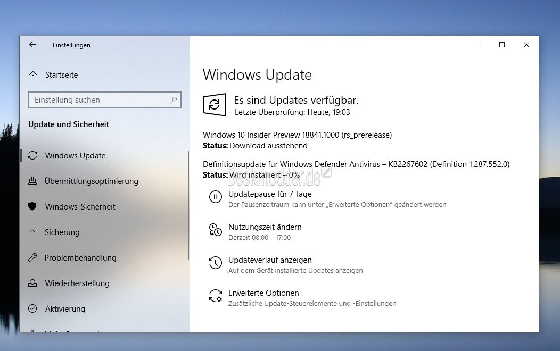
Task: Click the wrench icon for Problembehandlung
Action: [x=32, y=257]
